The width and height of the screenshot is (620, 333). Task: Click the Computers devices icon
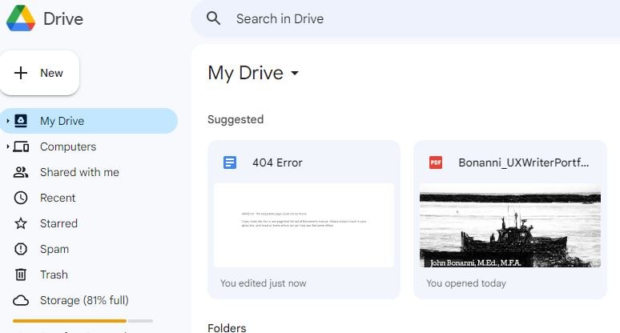21,146
